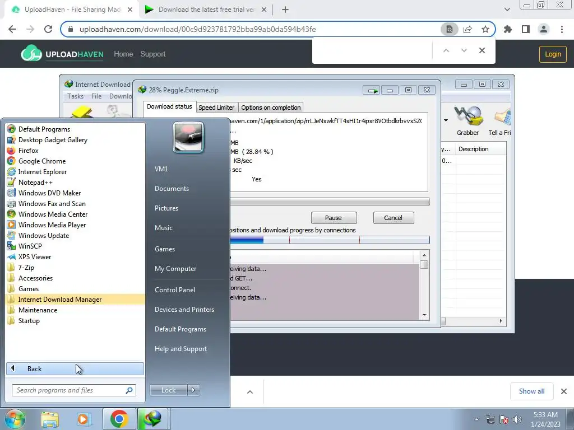The width and height of the screenshot is (574, 430).
Task: Open the volume control in system tray
Action: 517,419
